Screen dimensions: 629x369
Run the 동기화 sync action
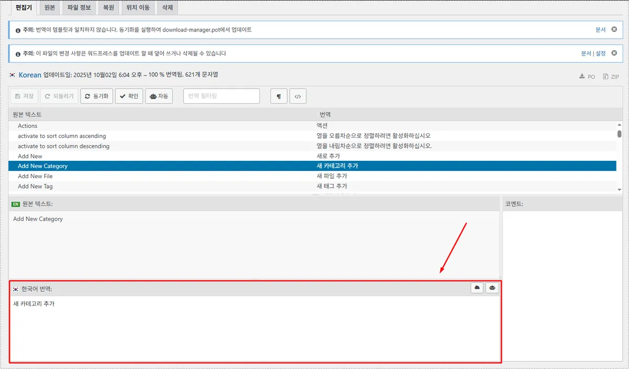coord(96,96)
